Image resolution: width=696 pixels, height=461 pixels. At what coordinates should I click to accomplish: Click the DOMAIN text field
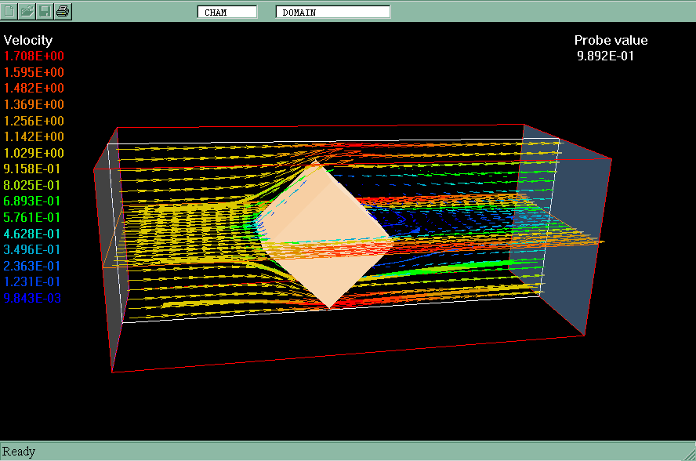pyautogui.click(x=332, y=12)
